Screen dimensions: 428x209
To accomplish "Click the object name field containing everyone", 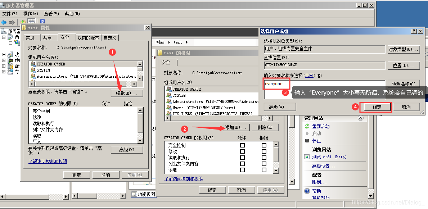I will 324,90.
